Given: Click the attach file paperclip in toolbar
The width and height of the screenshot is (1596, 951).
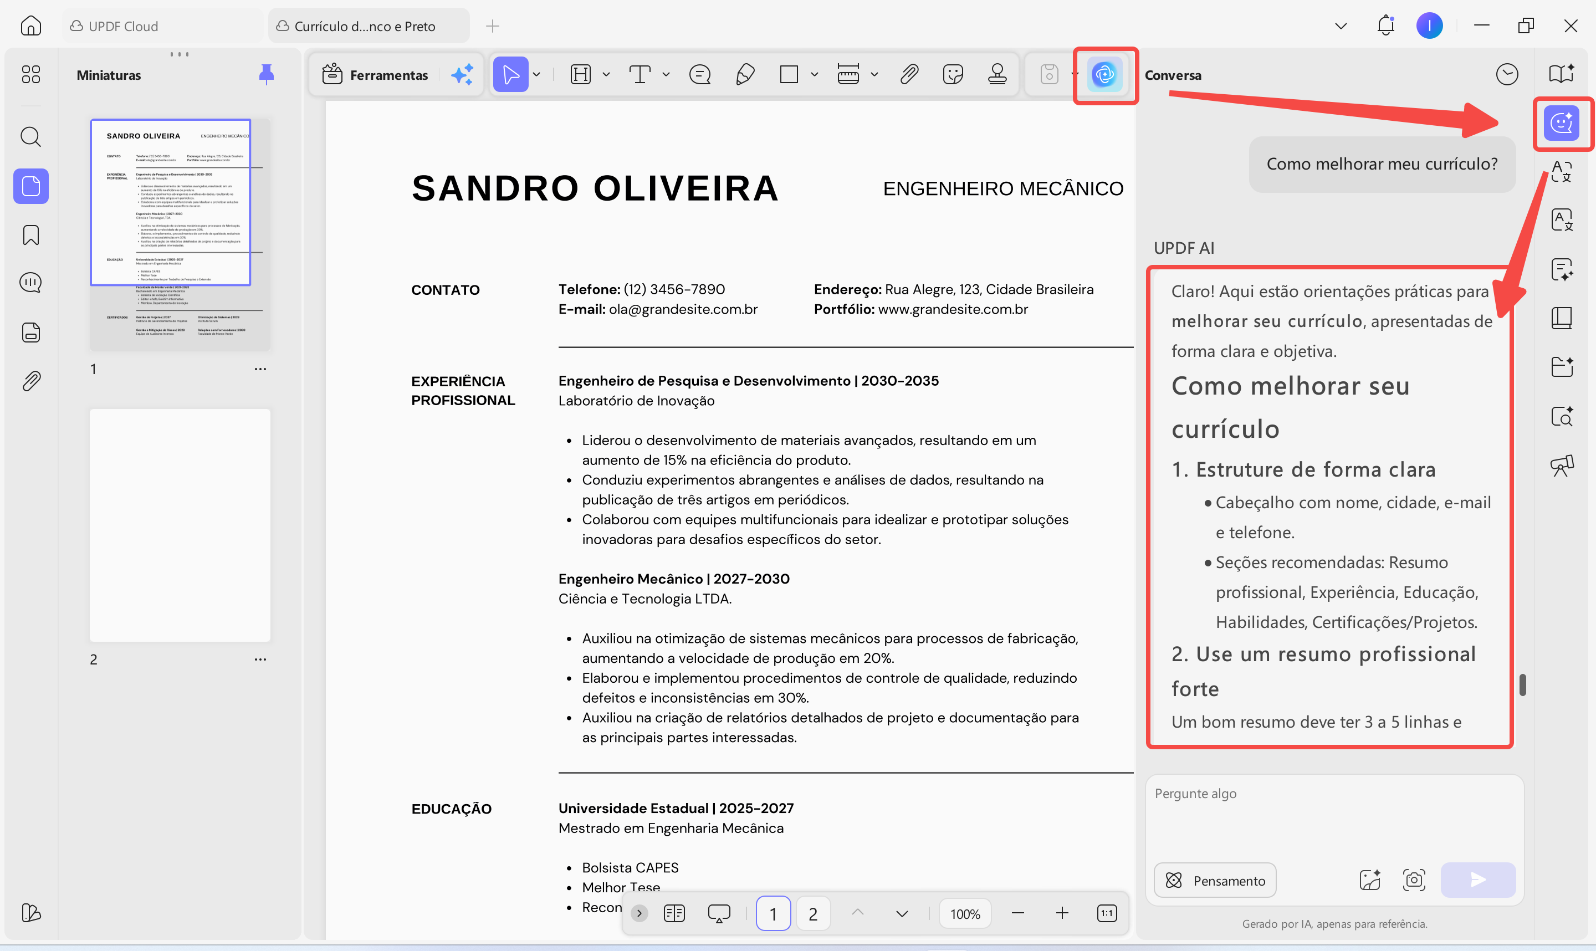Looking at the screenshot, I should 908,74.
